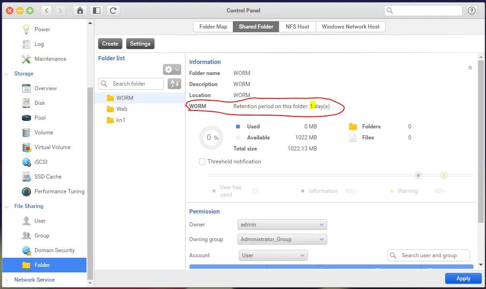Click the Settings button

pyautogui.click(x=140, y=44)
